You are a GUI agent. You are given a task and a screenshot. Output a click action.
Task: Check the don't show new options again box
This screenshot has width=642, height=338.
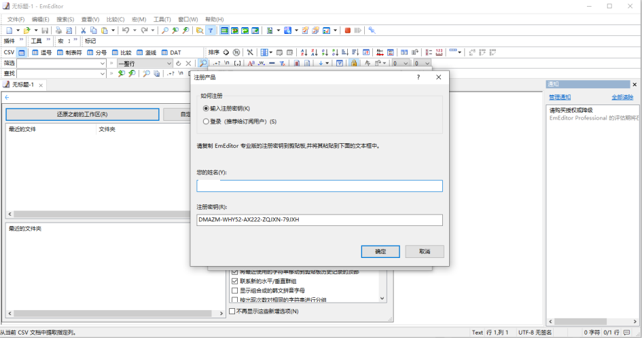pyautogui.click(x=232, y=312)
